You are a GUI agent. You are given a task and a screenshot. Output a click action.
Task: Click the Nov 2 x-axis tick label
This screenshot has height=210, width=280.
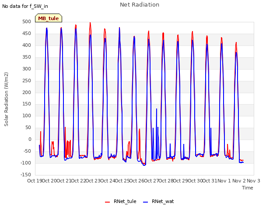[239, 181]
